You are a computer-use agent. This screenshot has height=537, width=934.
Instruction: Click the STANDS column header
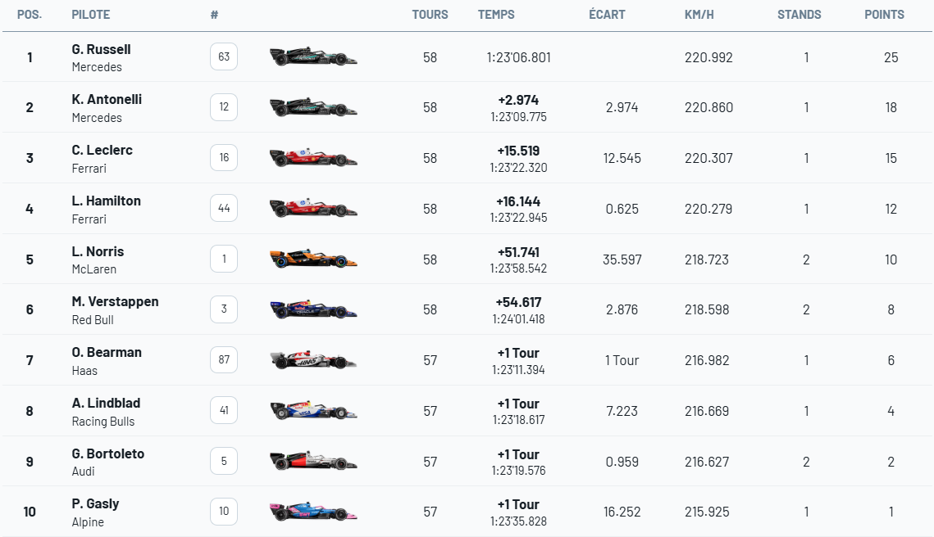(799, 15)
